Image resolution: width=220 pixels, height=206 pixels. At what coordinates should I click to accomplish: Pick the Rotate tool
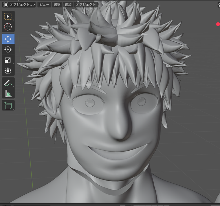[8, 49]
